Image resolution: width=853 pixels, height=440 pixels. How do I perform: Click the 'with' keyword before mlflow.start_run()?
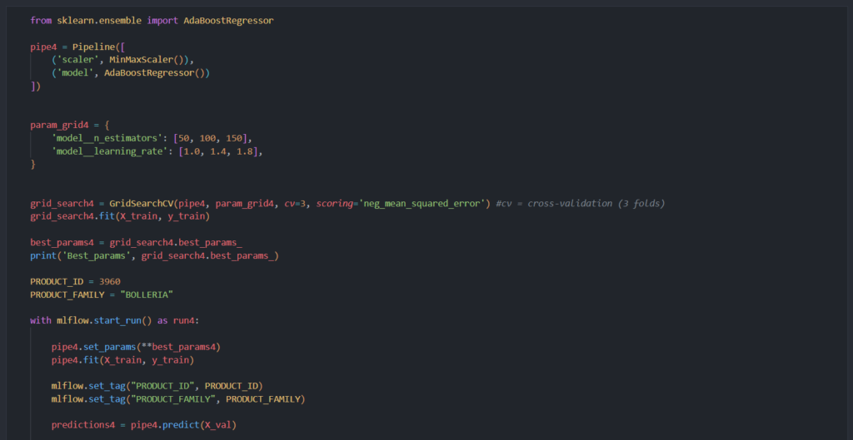(x=41, y=321)
